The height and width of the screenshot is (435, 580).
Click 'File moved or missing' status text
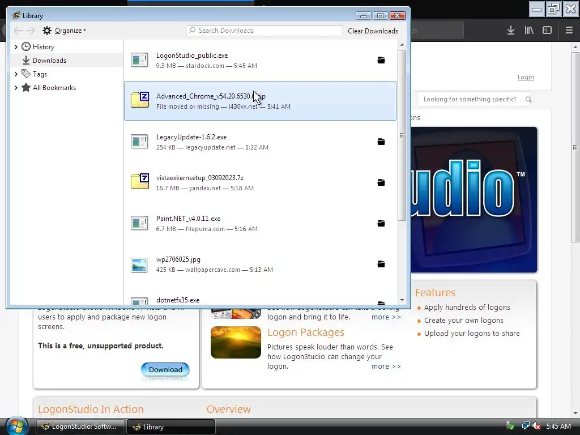click(x=187, y=106)
